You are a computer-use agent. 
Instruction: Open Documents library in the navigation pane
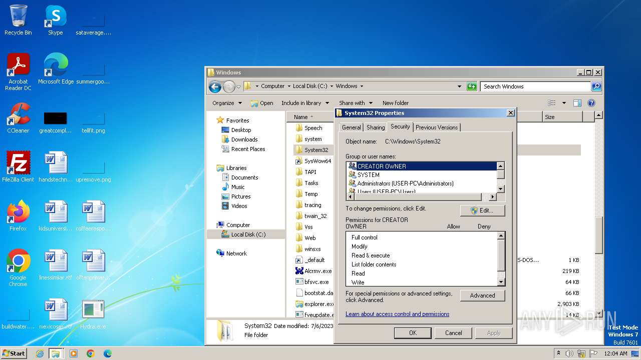coord(244,177)
